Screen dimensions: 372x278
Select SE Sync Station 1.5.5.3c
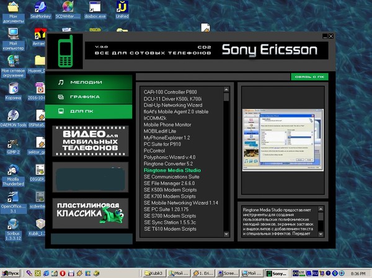[x=170, y=222]
